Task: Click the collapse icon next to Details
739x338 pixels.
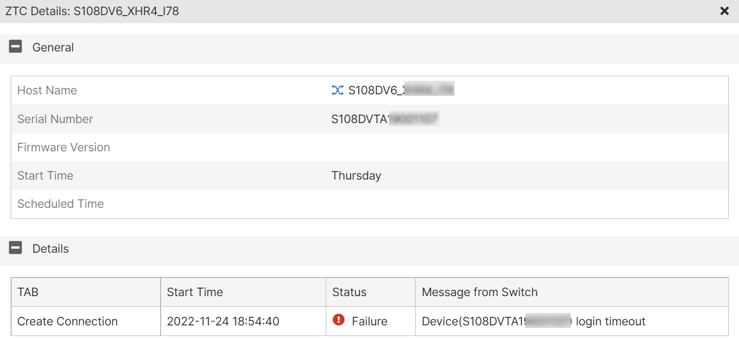Action: (16, 248)
